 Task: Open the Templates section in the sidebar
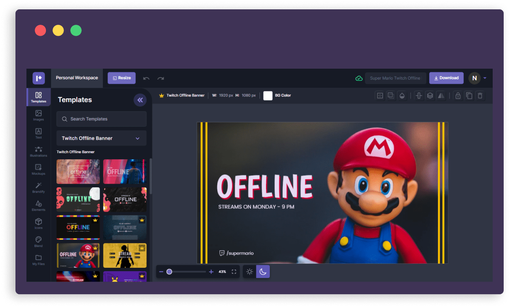[x=38, y=97]
